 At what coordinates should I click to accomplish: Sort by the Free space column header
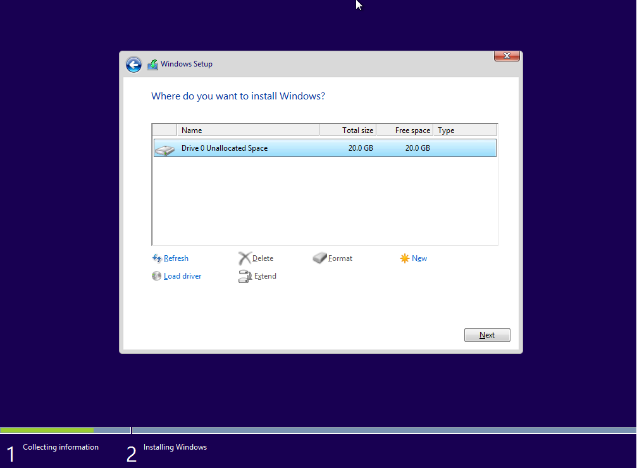[405, 130]
